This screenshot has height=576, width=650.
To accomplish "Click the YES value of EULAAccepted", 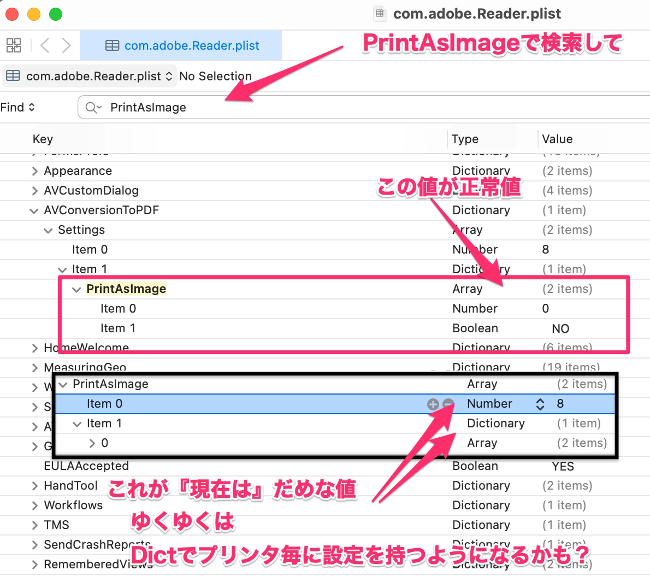I will pyautogui.click(x=563, y=467).
